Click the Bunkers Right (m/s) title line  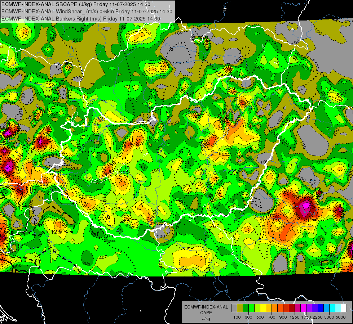tap(81, 19)
